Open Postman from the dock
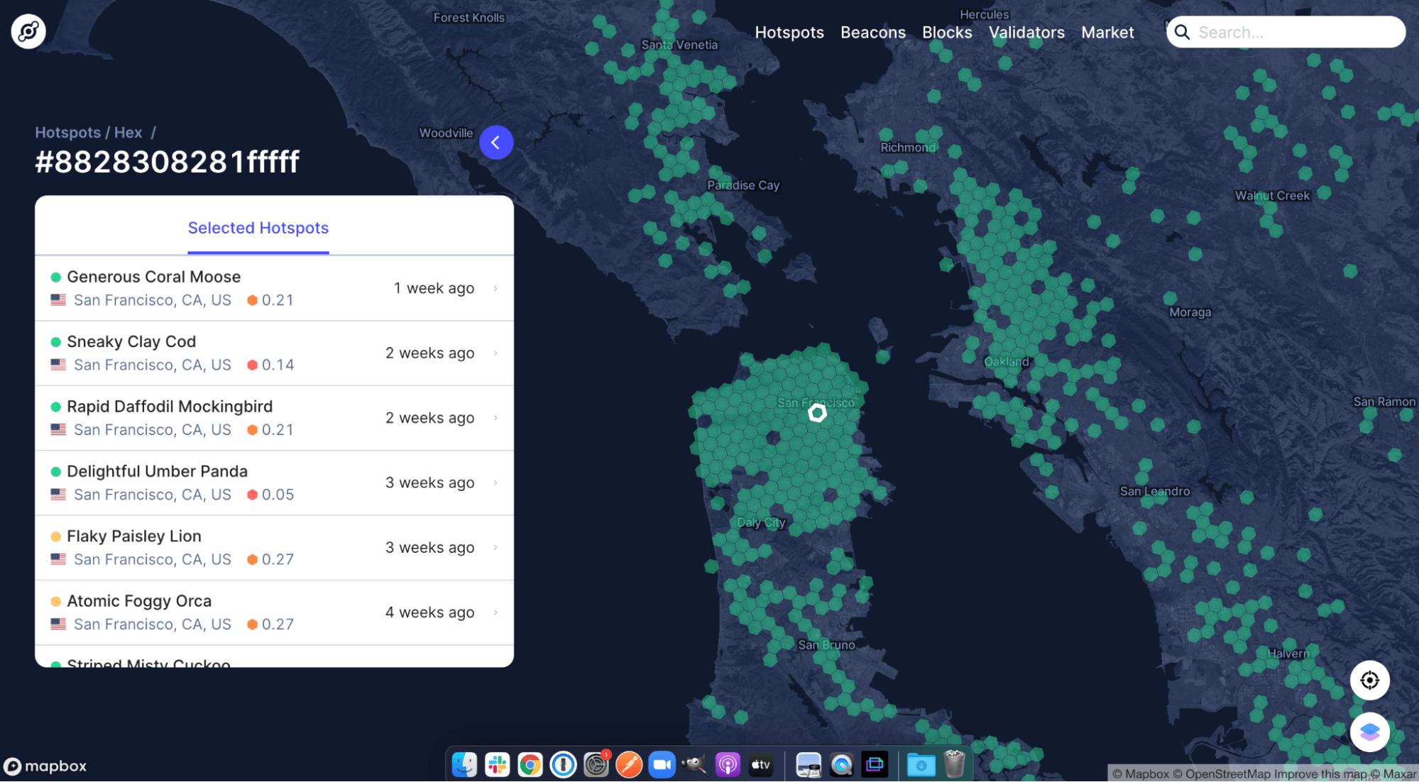 pyautogui.click(x=629, y=764)
